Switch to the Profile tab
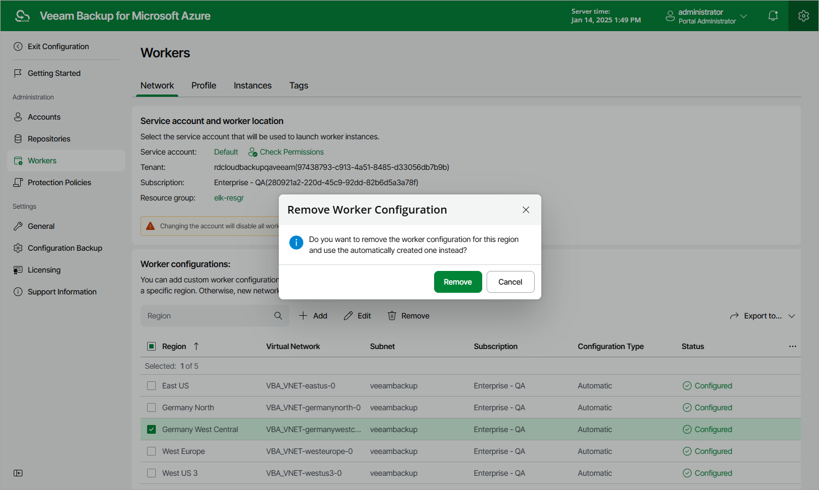The width and height of the screenshot is (819, 490). [x=204, y=85]
